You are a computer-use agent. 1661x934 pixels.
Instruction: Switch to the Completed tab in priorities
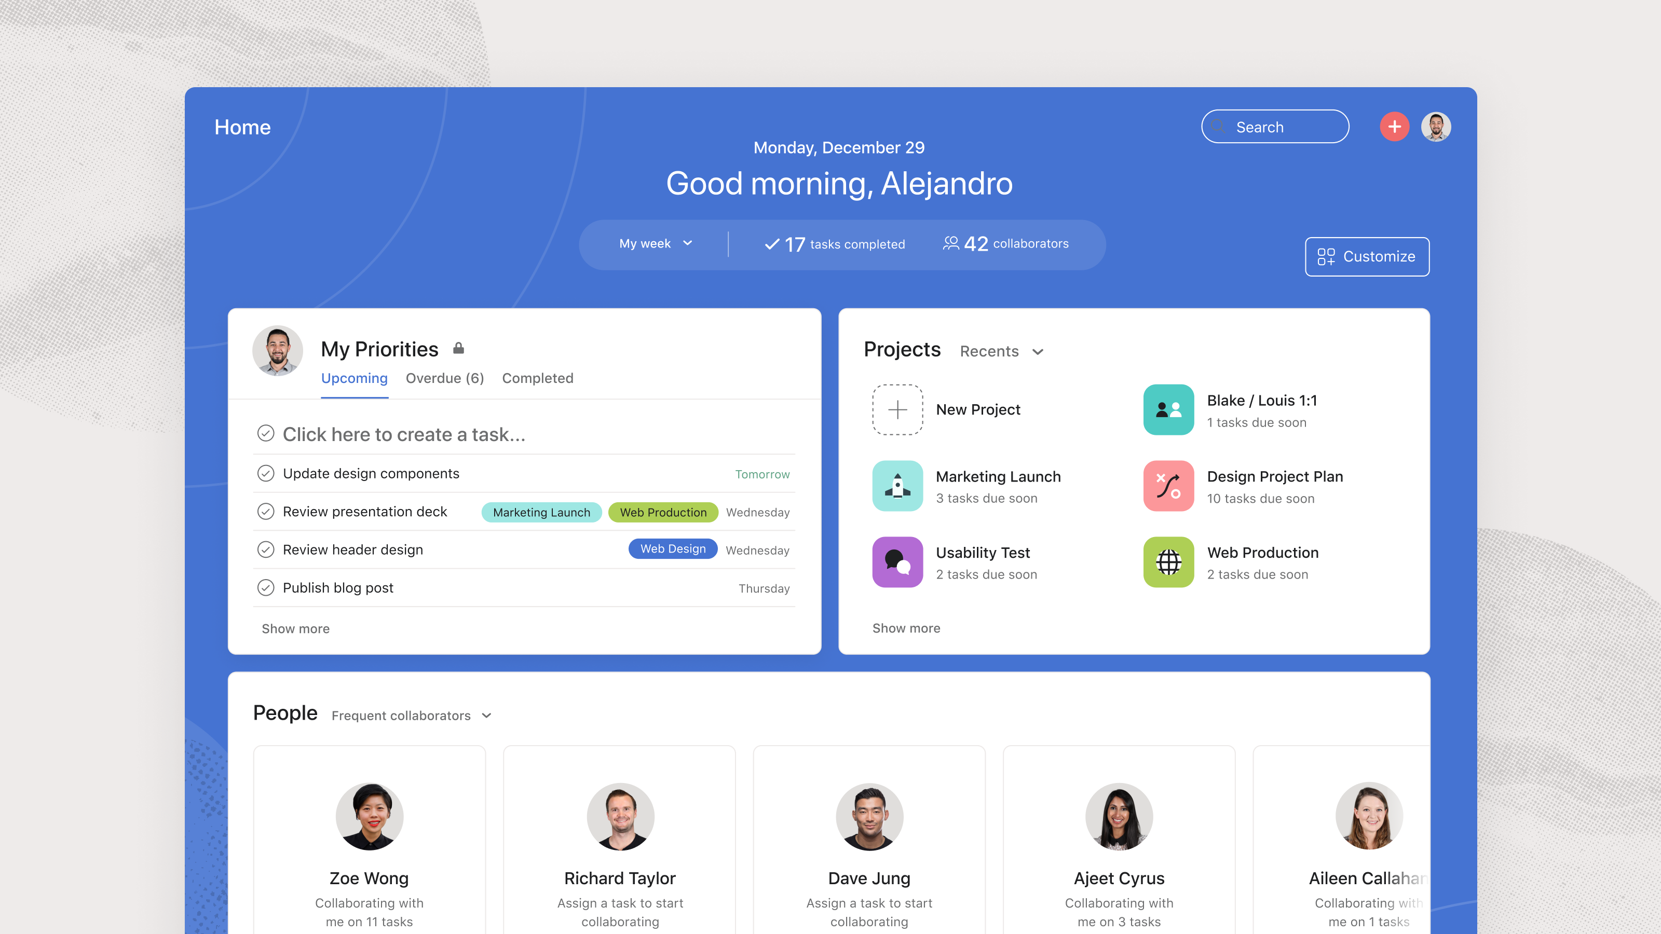(537, 377)
